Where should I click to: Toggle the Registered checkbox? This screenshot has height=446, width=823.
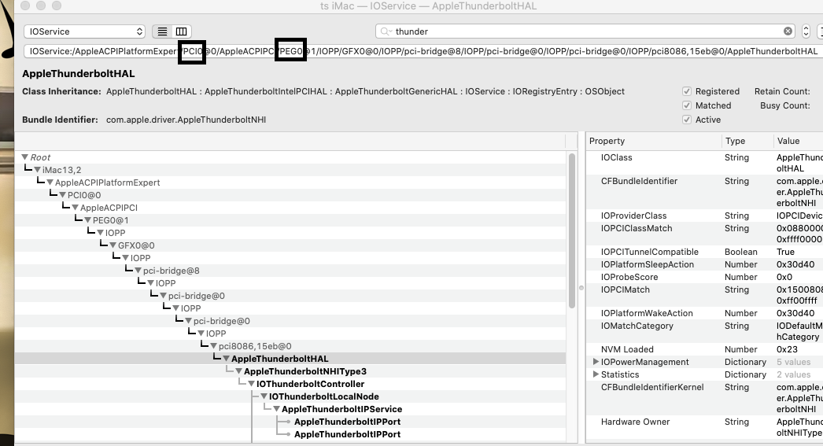tap(687, 91)
